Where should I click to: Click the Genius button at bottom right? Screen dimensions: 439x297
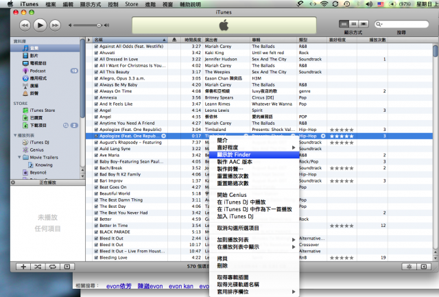coord(409,267)
